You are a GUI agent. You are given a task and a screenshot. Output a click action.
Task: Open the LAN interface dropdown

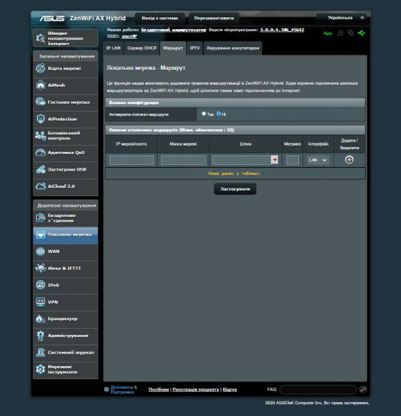(x=318, y=160)
